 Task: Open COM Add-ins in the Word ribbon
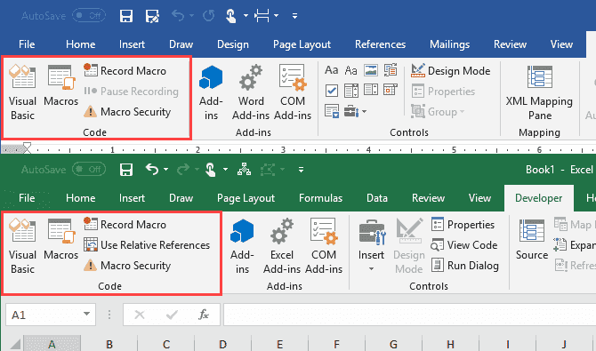pyautogui.click(x=293, y=92)
